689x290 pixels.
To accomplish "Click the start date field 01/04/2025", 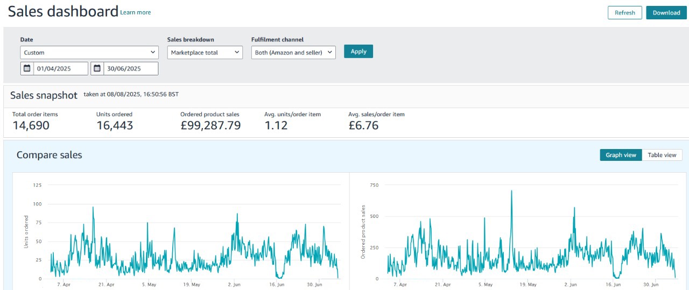I will coord(60,68).
